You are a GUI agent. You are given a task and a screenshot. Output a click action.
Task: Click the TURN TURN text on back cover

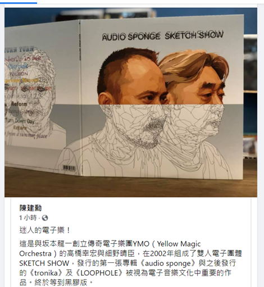(x=19, y=49)
